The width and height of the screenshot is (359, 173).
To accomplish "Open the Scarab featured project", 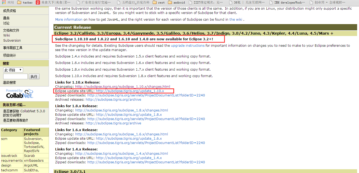I will [29, 156].
